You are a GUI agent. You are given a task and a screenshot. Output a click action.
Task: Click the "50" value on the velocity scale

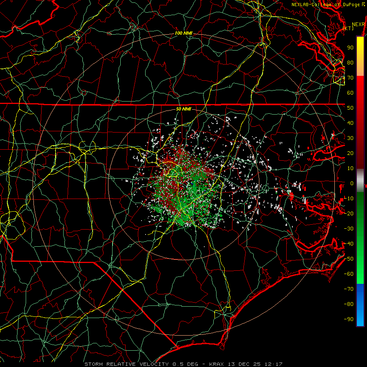[x=350, y=108]
